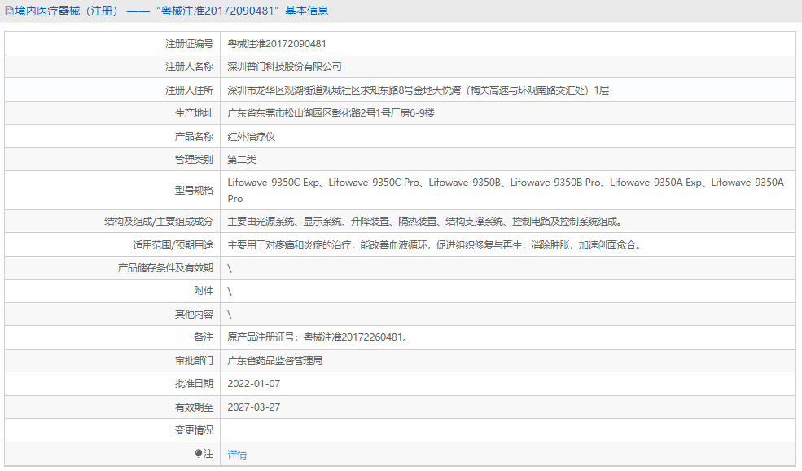Click approval department 广东省药品监督管理局
Image resolution: width=802 pixels, height=471 pixels.
(275, 360)
